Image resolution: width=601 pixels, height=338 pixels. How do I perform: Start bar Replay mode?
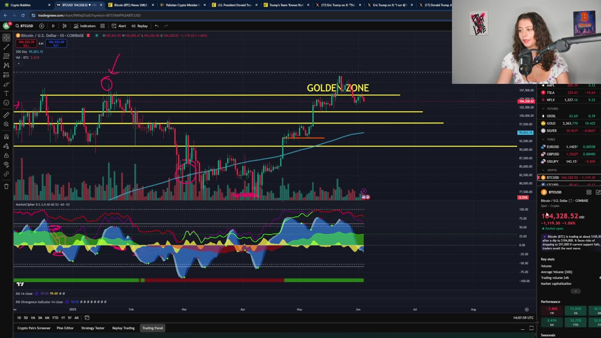(x=139, y=26)
